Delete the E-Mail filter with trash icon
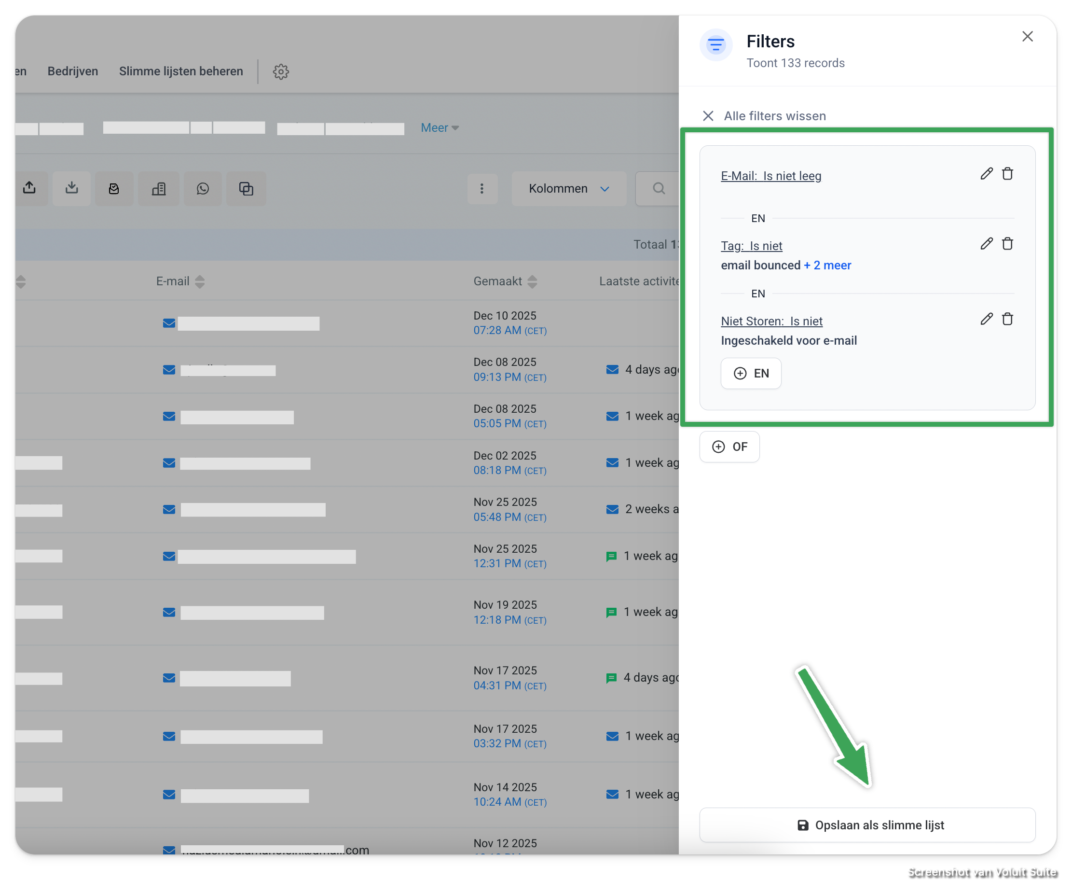Viewport: 1072px width, 894px height. coord(1007,174)
